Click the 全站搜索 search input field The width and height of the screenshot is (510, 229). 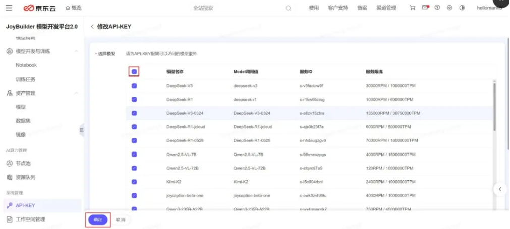coord(237,8)
